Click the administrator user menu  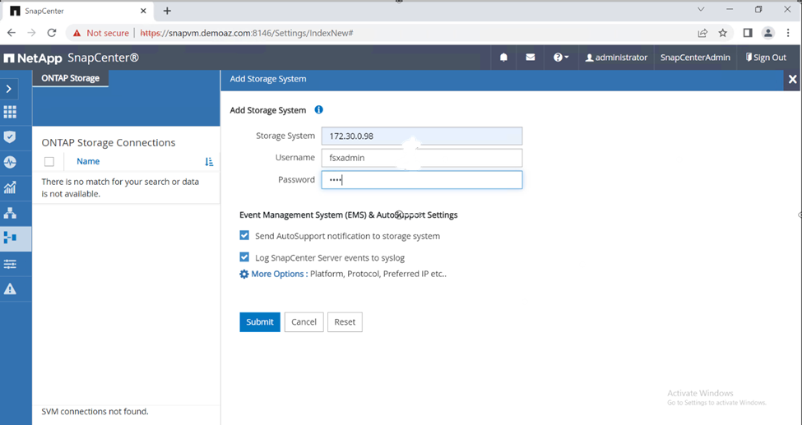[x=616, y=58]
